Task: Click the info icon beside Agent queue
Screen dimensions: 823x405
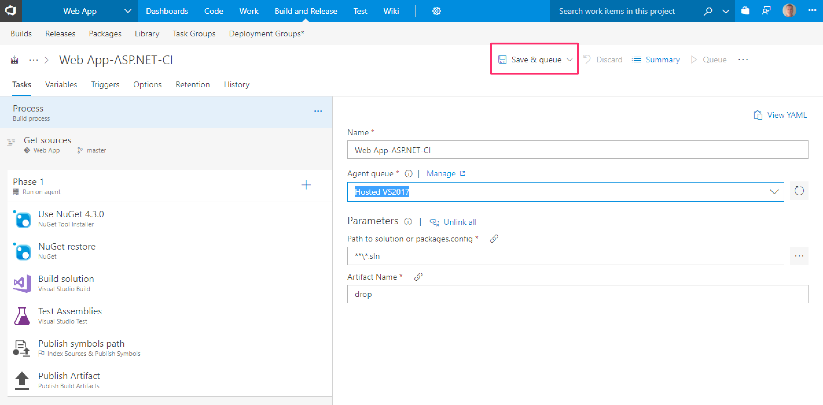Action: pos(408,174)
